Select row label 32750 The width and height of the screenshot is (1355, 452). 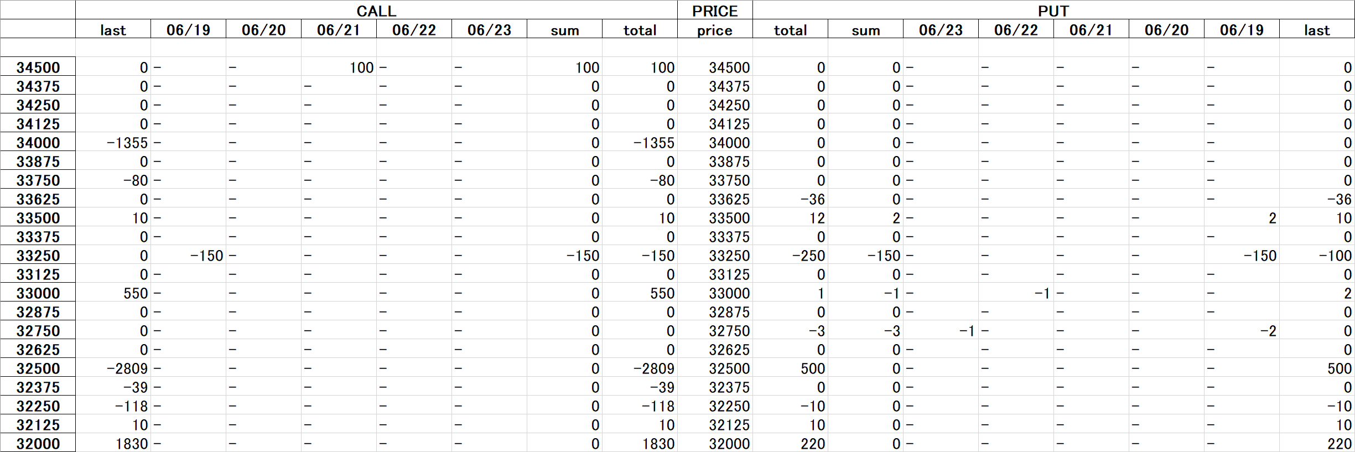(38, 331)
